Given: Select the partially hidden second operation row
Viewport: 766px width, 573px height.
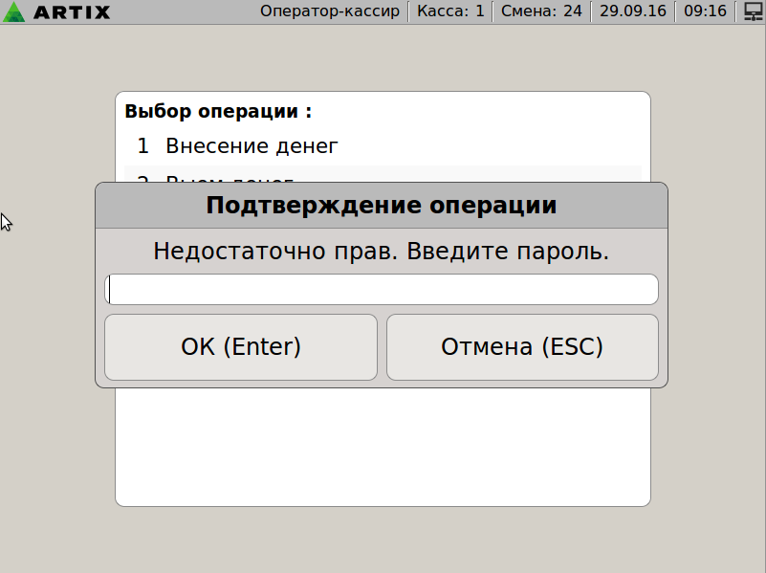Looking at the screenshot, I should [383, 174].
